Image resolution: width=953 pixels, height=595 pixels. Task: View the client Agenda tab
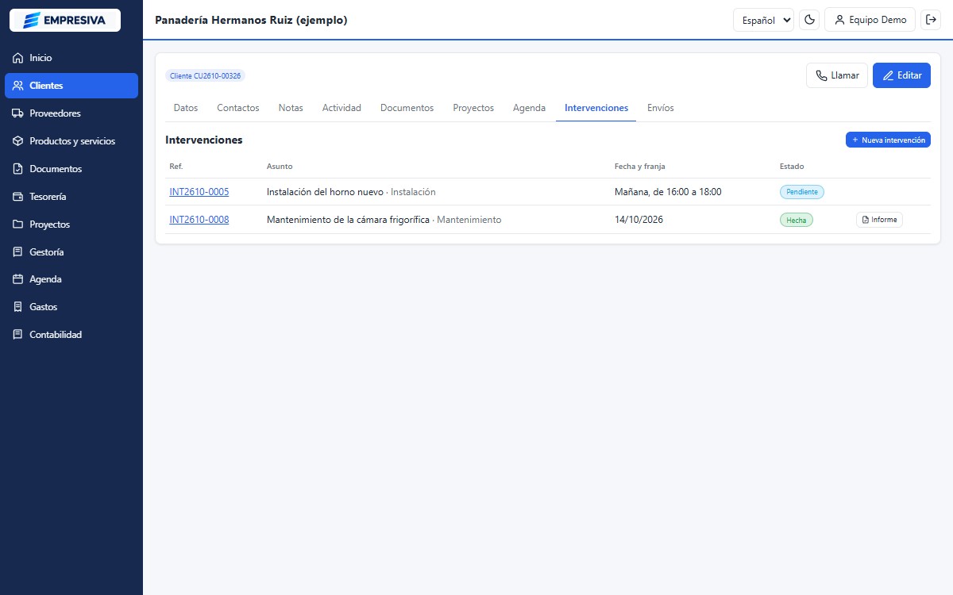point(529,108)
